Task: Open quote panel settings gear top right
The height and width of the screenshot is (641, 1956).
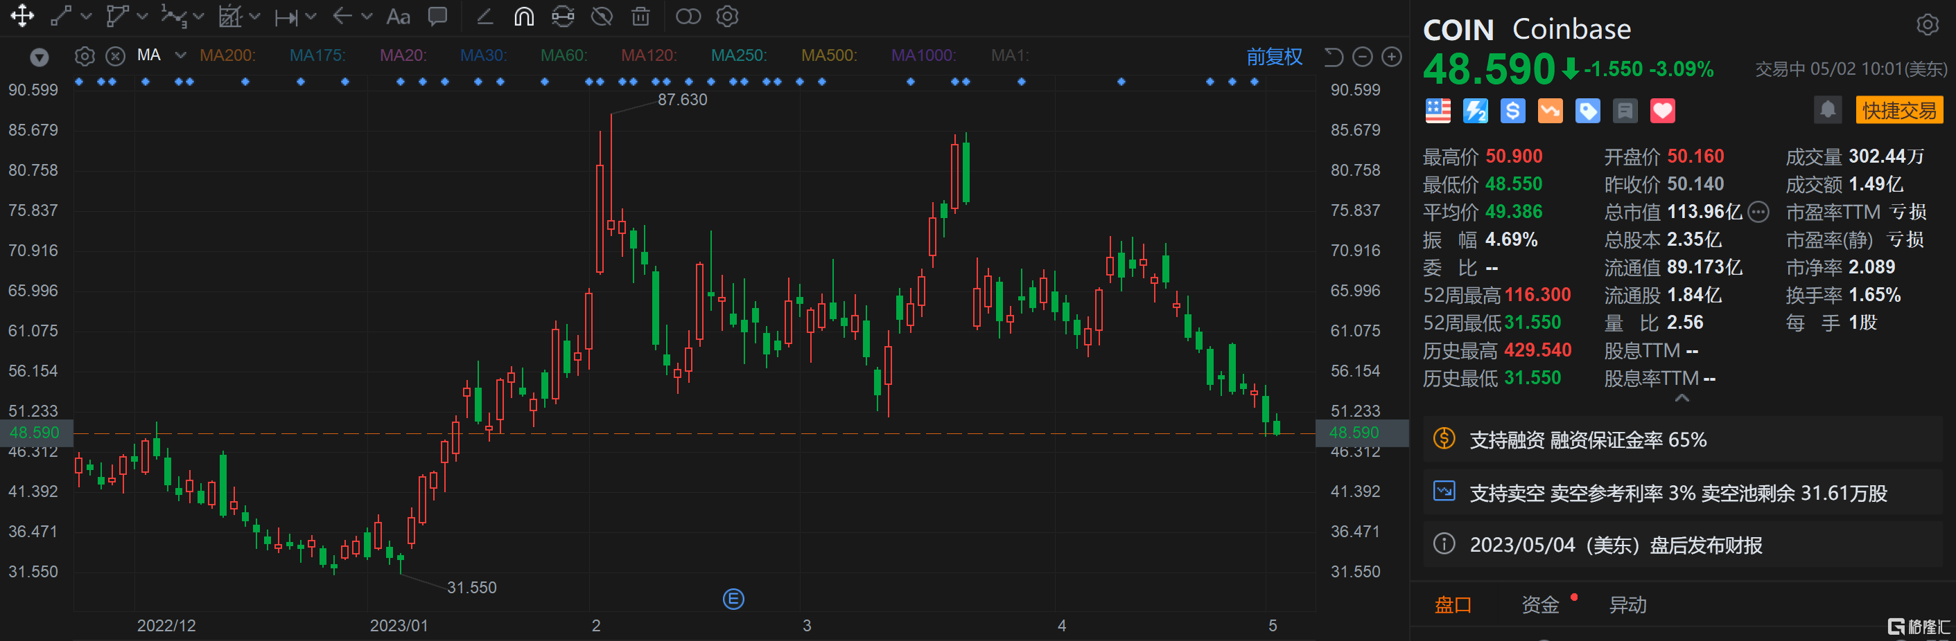Action: 1927,25
